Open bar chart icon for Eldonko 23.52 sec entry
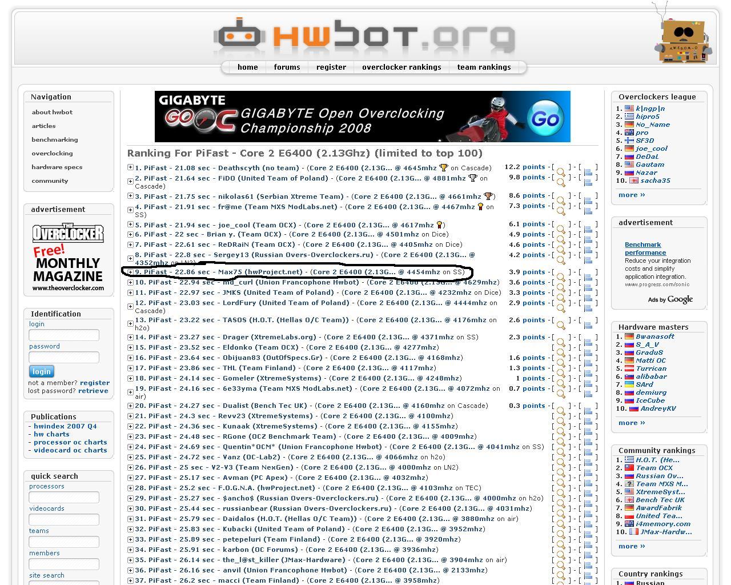This screenshot has height=585, width=731. click(x=588, y=351)
